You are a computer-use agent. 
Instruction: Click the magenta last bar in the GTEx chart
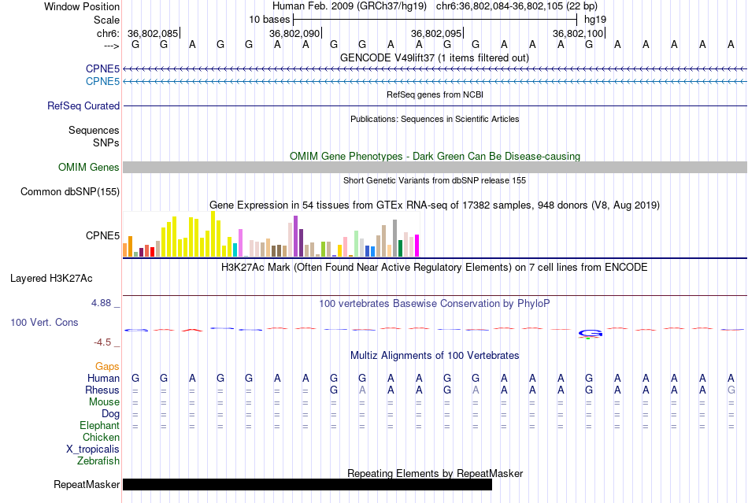[417, 246]
